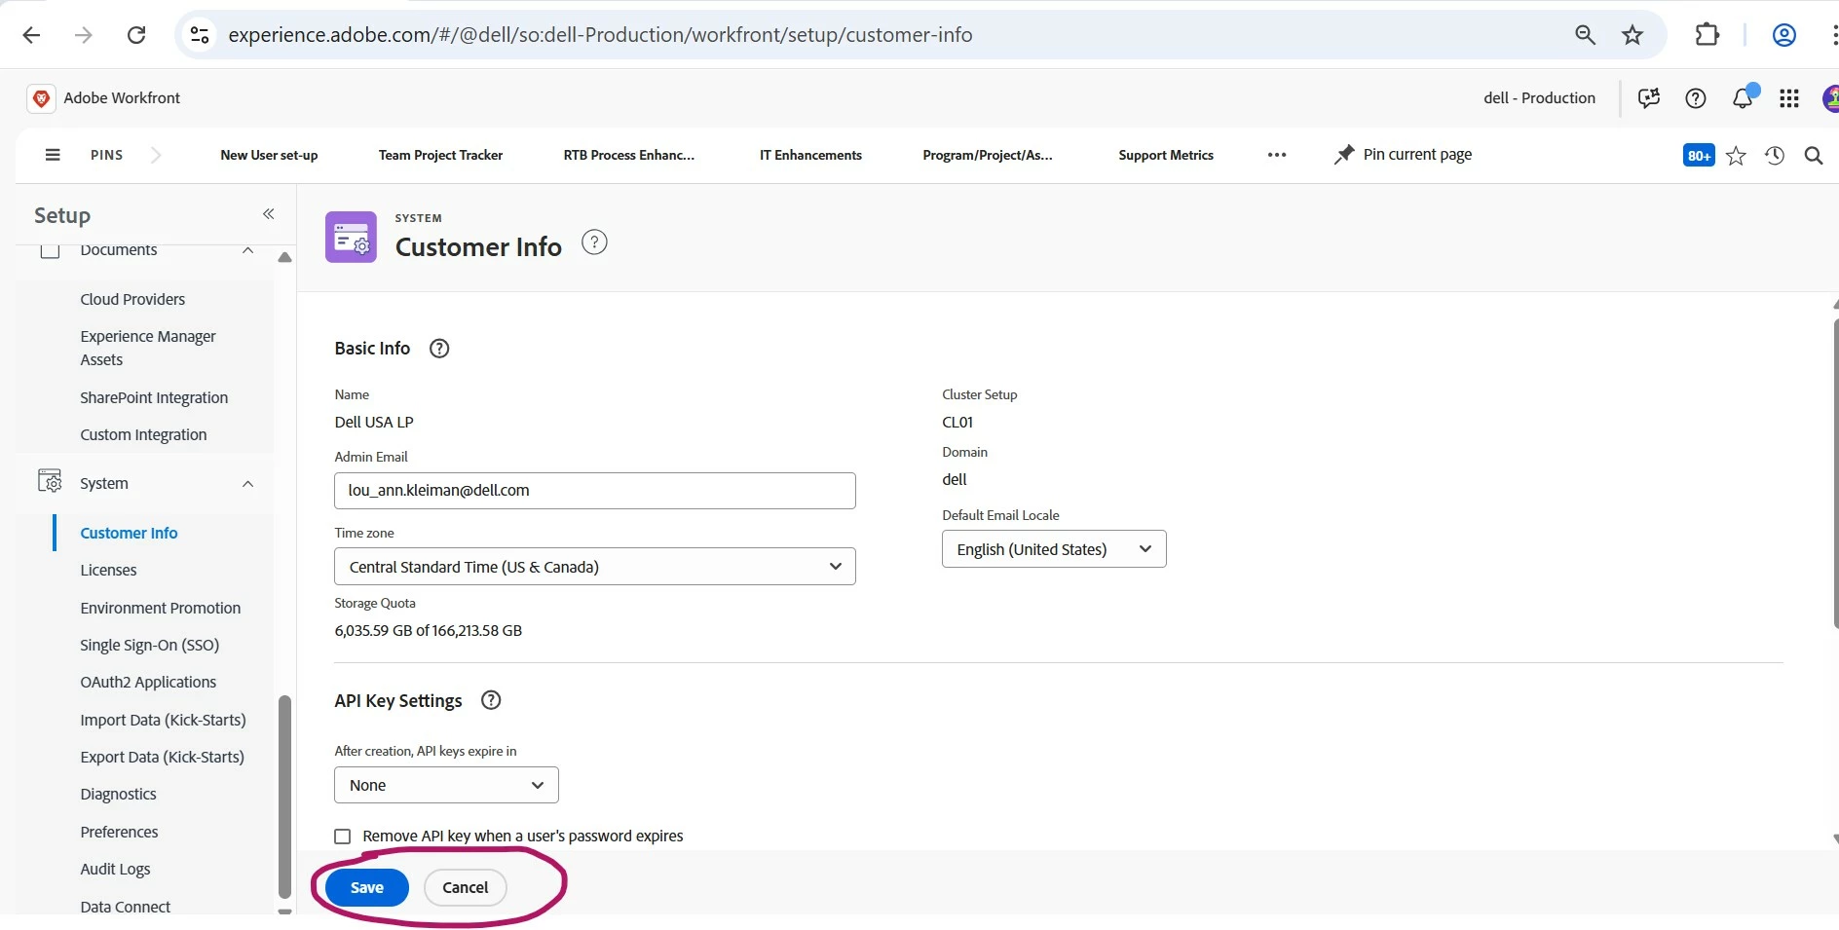The image size is (1839, 930).
Task: Click Pin current page
Action: coord(1403,155)
